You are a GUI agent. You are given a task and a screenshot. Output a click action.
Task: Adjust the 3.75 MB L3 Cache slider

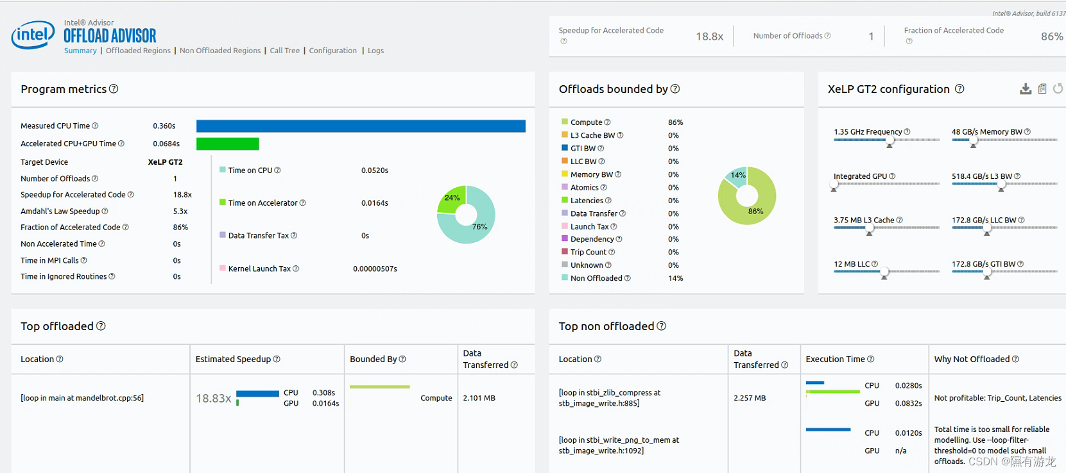(869, 228)
